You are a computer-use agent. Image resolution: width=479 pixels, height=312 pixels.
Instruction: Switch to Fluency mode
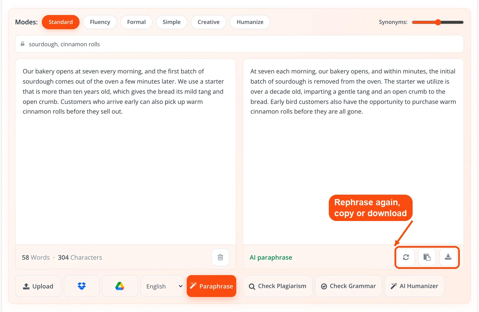coord(100,22)
